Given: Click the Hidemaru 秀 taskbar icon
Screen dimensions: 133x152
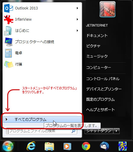Looking at the screenshot, I should (x=123, y=146).
